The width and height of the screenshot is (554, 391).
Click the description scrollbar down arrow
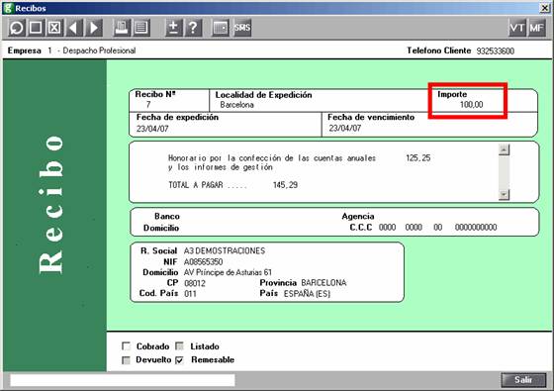tap(504, 194)
